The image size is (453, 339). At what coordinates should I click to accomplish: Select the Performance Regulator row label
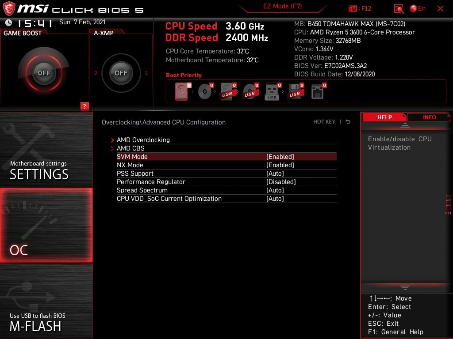(151, 182)
